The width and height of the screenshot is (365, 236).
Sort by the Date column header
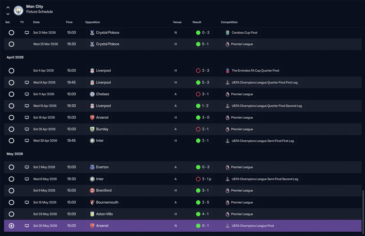pyautogui.click(x=36, y=22)
